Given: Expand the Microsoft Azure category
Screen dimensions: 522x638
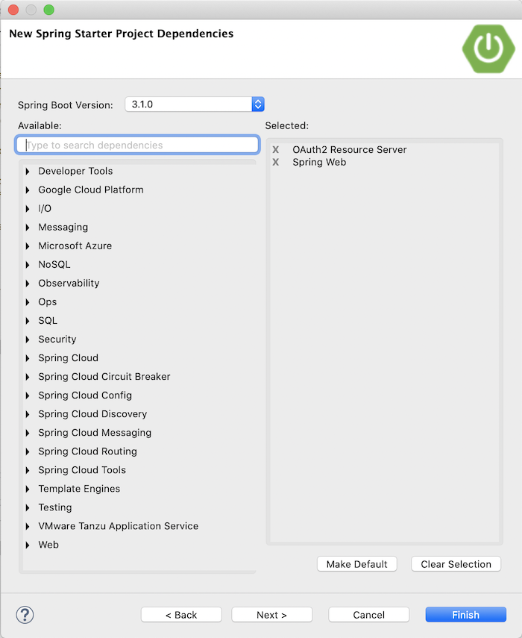Looking at the screenshot, I should [28, 246].
